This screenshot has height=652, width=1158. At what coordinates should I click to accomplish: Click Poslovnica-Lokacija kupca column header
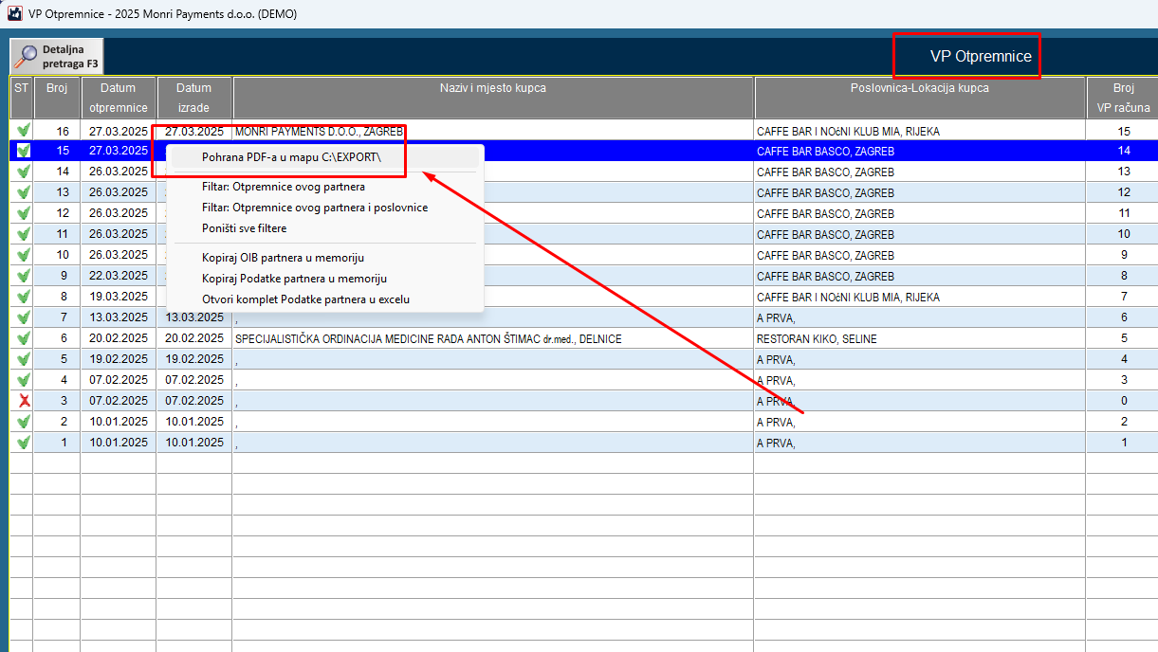[920, 98]
